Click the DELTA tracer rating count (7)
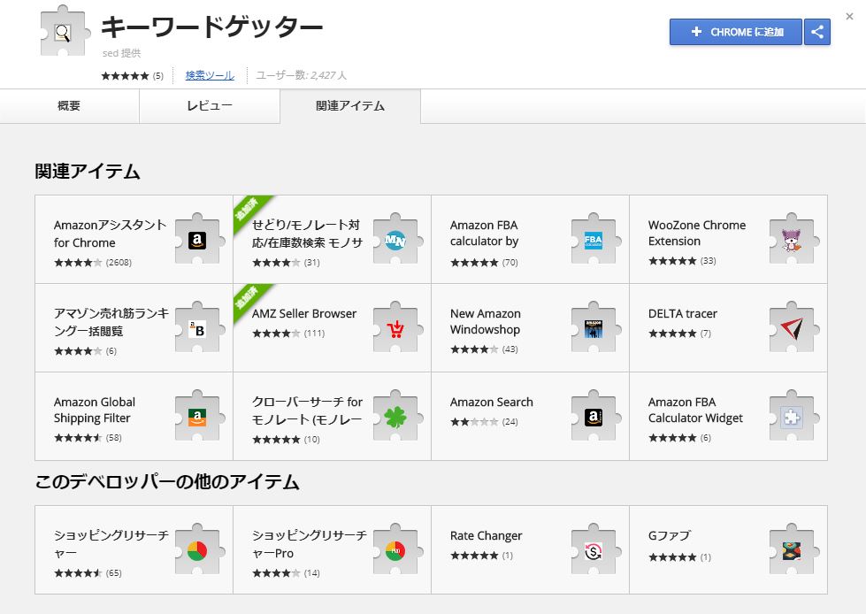 click(x=706, y=334)
